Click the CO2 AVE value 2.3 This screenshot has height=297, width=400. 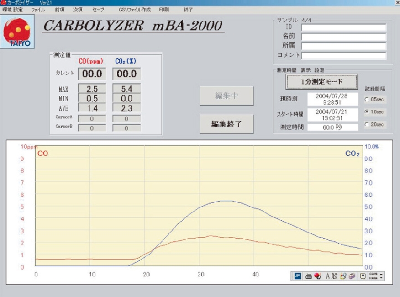[x=126, y=108]
